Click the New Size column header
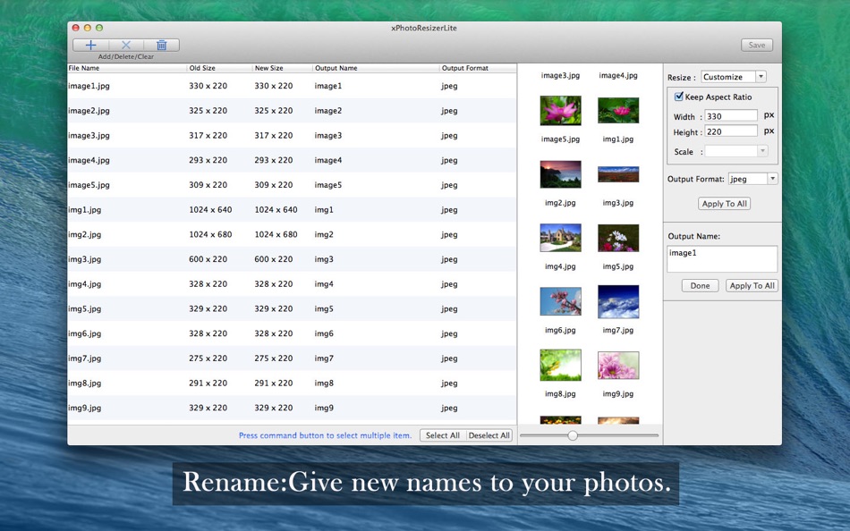This screenshot has width=850, height=531. (283, 68)
